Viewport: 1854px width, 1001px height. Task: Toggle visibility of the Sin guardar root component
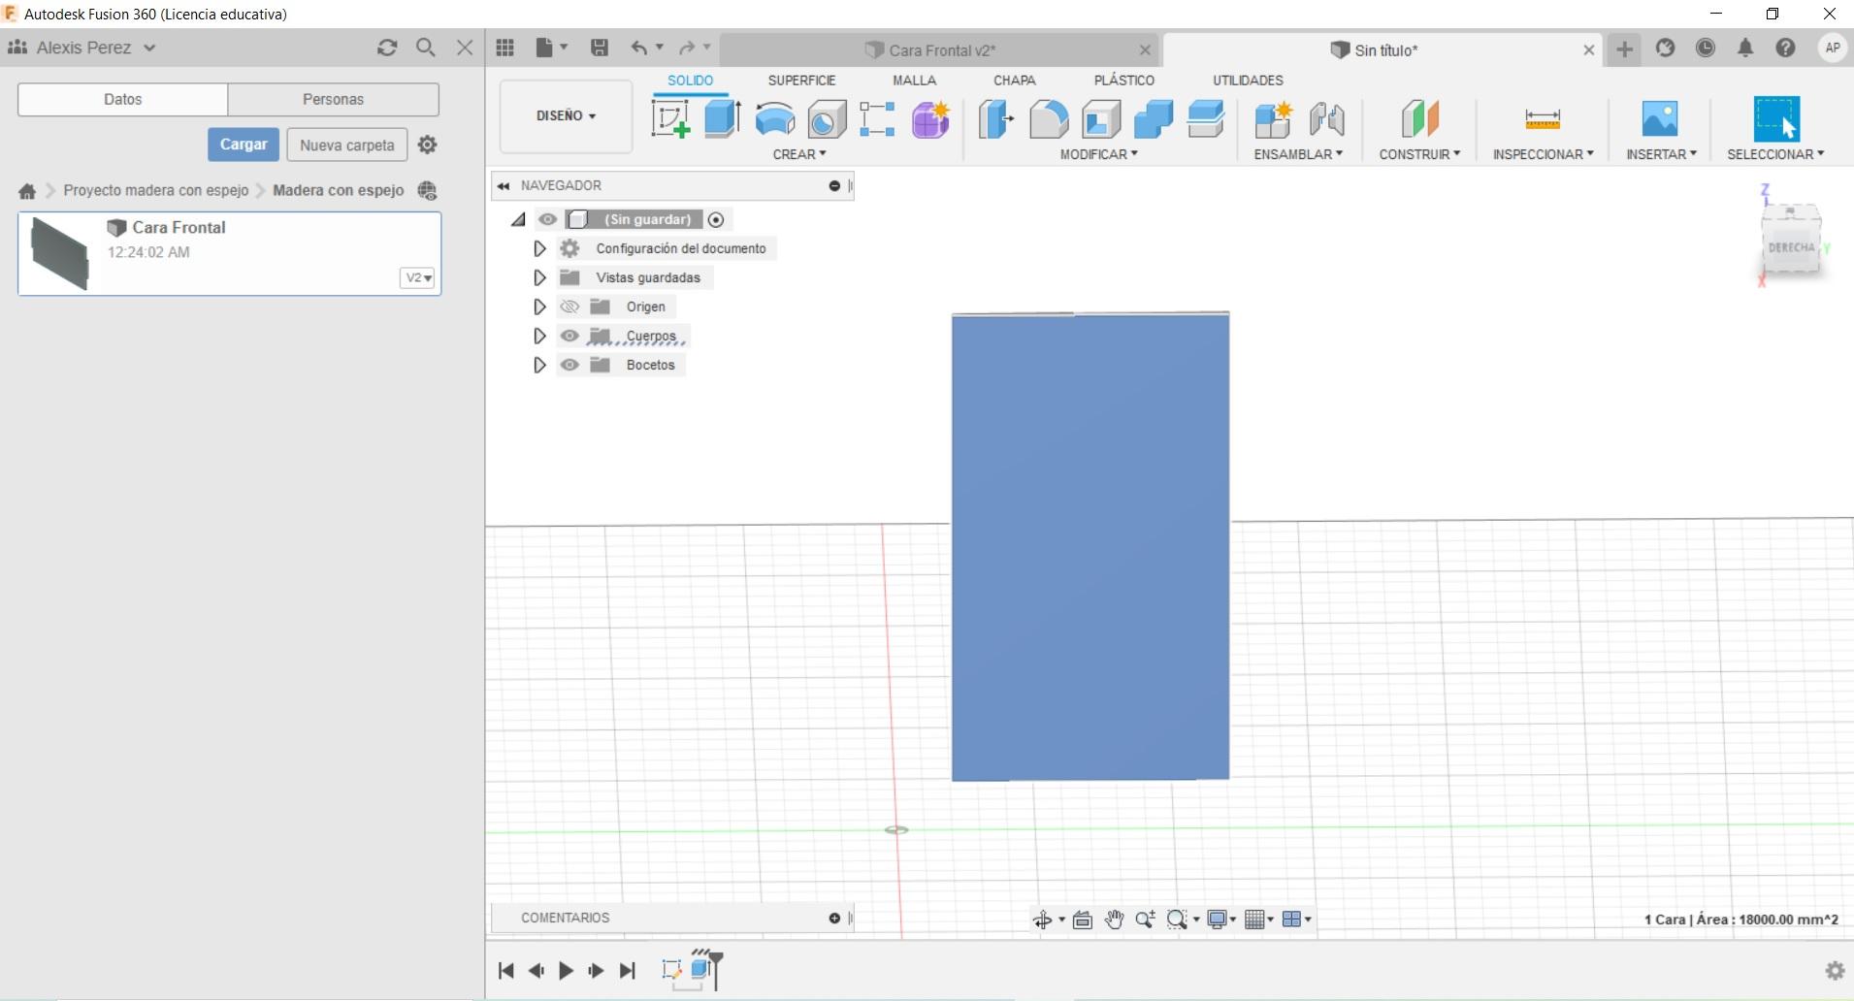pyautogui.click(x=548, y=219)
